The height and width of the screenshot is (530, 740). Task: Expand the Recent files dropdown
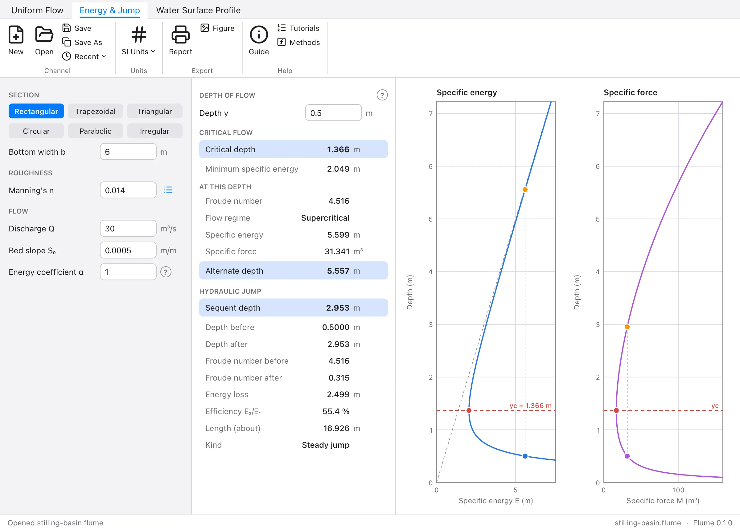[84, 56]
